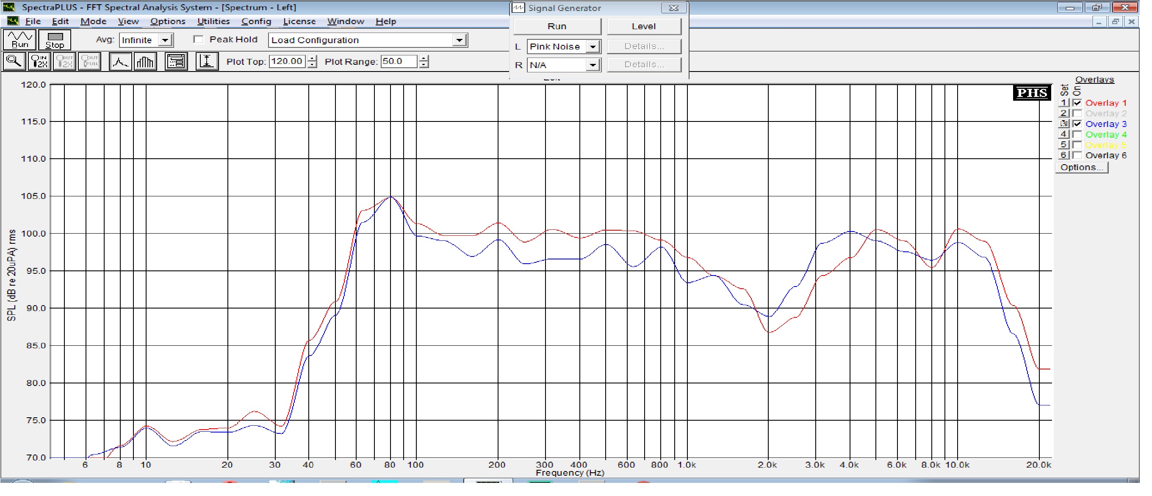The image size is (1152, 496).
Task: Switch to bar graph display icon
Action: click(145, 61)
